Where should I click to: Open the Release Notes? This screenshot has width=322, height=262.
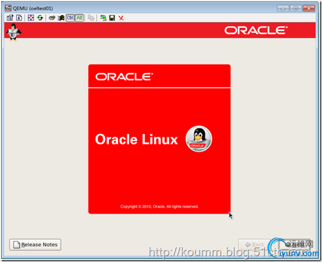click(x=35, y=245)
